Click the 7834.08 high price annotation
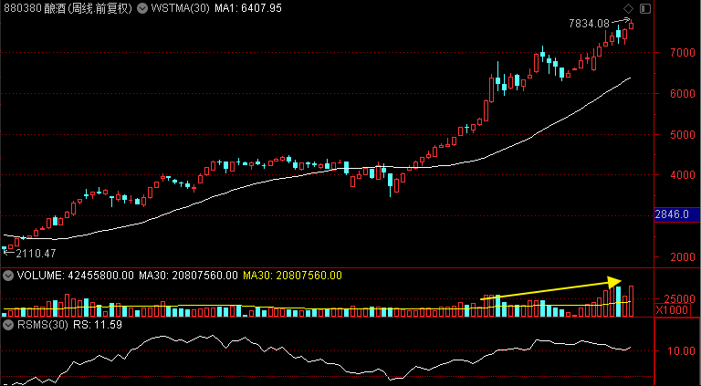This screenshot has height=386, width=701. (590, 23)
